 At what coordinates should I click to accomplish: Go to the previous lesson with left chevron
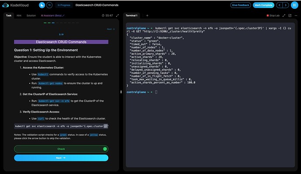click(x=280, y=5)
